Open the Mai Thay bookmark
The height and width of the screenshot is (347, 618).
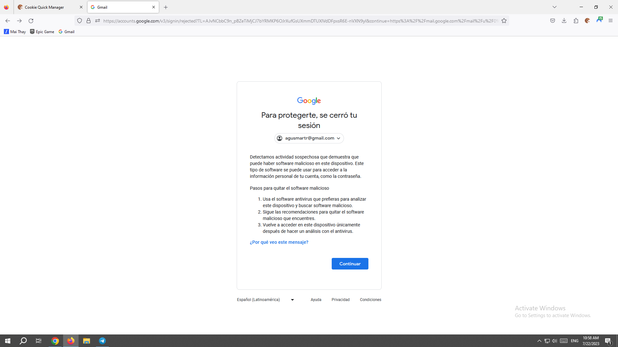(15, 32)
